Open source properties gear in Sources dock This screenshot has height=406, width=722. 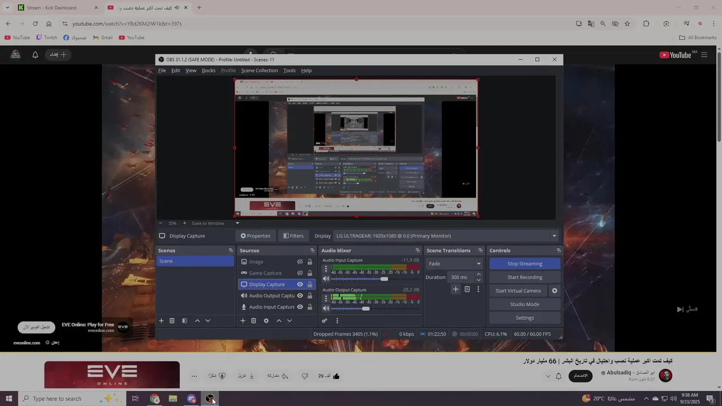point(266,321)
